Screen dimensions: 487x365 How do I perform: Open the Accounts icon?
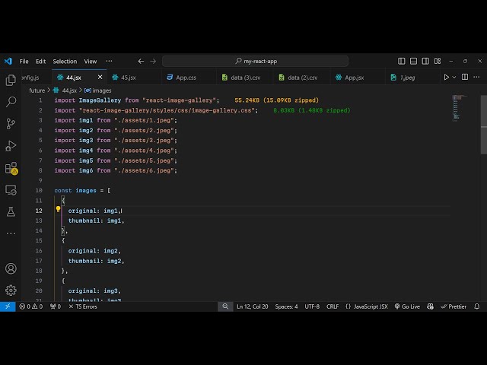point(11,268)
